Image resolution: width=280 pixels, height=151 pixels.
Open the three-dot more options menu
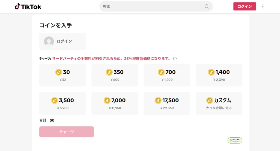click(x=263, y=7)
